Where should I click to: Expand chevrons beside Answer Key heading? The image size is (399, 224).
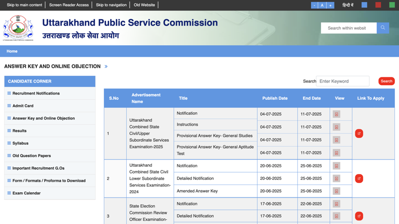[x=106, y=67]
